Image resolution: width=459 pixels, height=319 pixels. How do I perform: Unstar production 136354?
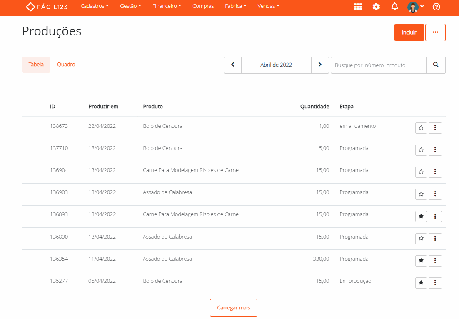click(x=421, y=260)
